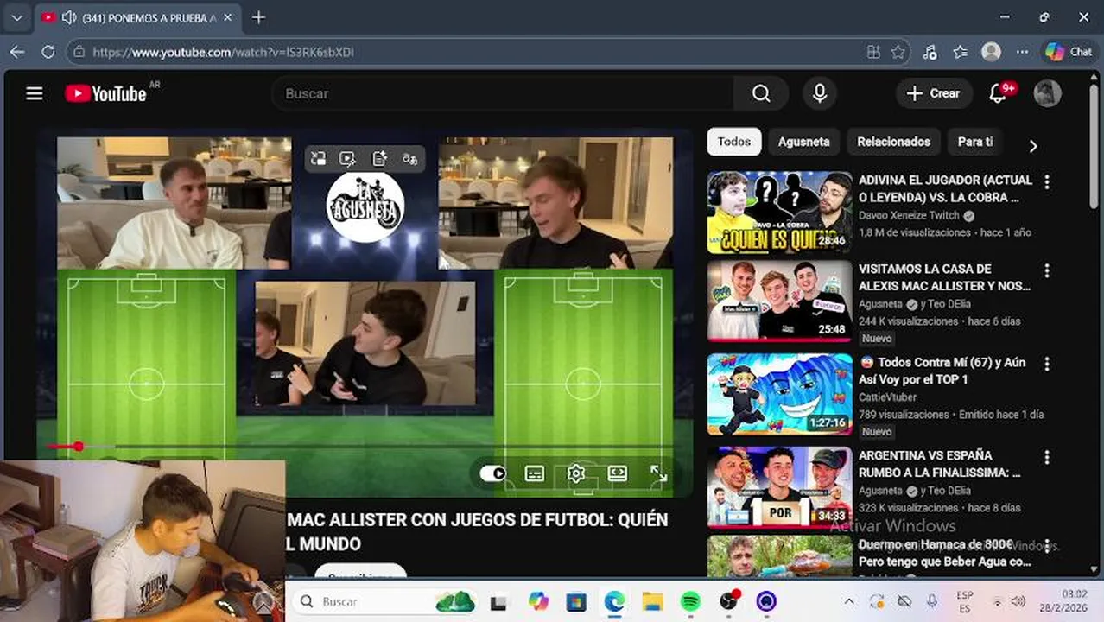Click the Davoo Xeneize Twitch channel name
This screenshot has width=1104, height=622.
coord(909,216)
